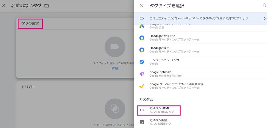
Task: Click the custom HTML code brackets icon
Action: (142, 110)
